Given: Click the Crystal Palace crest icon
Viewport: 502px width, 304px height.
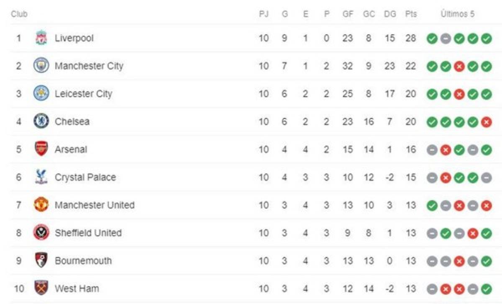Looking at the screenshot, I should click(41, 177).
